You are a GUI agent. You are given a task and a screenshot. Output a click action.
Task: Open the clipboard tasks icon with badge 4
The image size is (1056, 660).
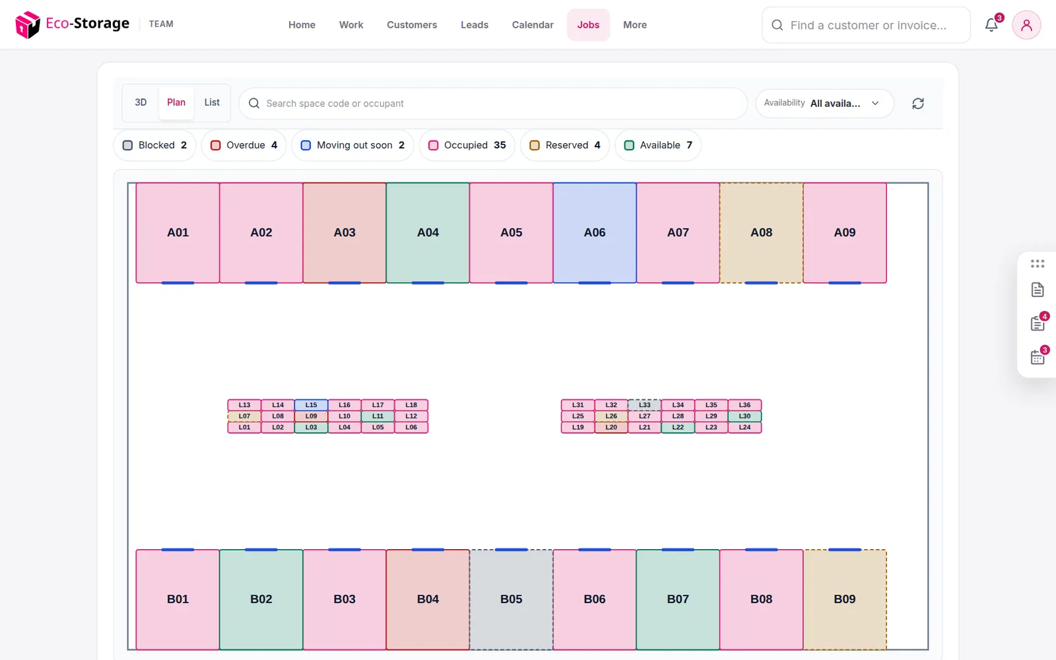click(x=1038, y=323)
